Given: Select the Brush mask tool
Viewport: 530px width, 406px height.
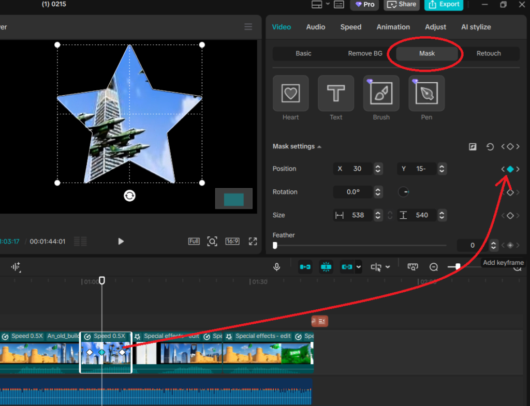Looking at the screenshot, I should click(x=381, y=94).
